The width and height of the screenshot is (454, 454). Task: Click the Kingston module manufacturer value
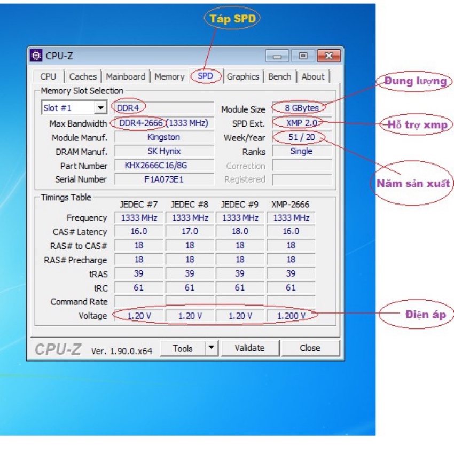point(164,137)
